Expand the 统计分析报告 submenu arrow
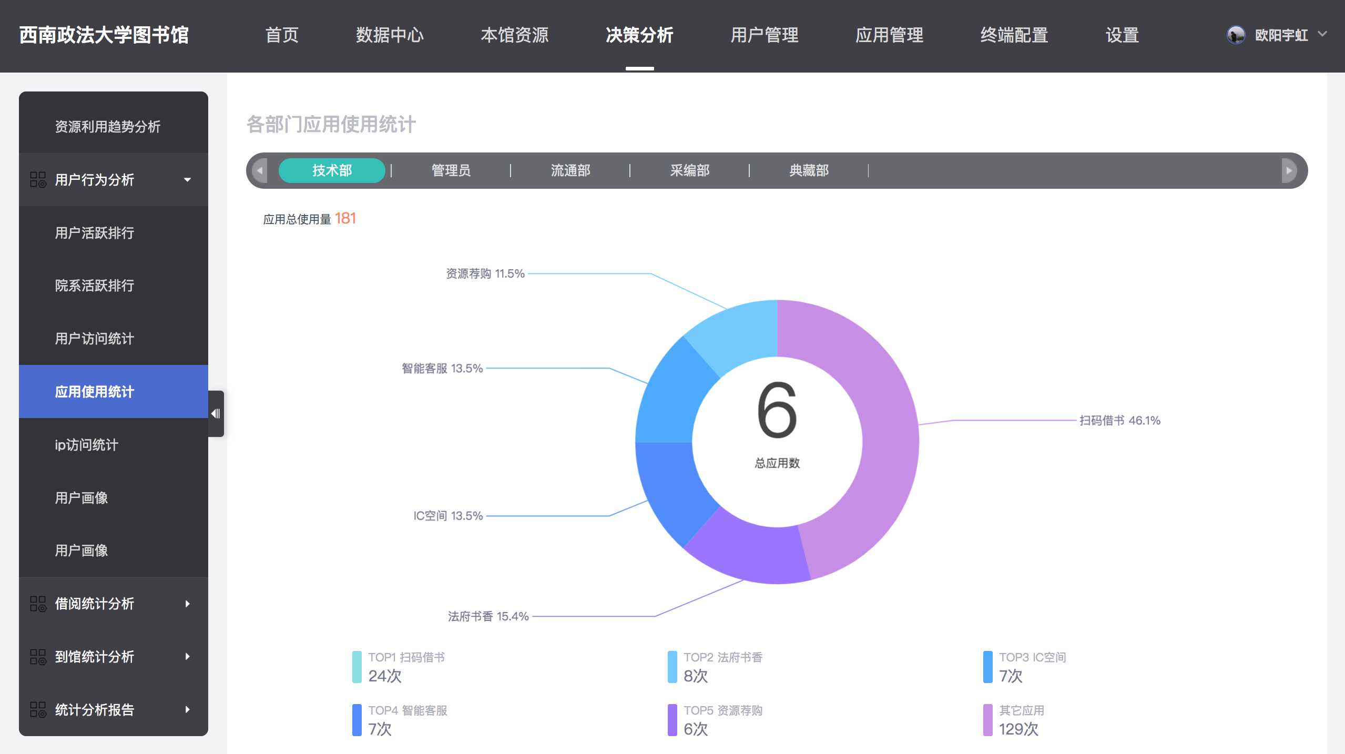 (187, 710)
